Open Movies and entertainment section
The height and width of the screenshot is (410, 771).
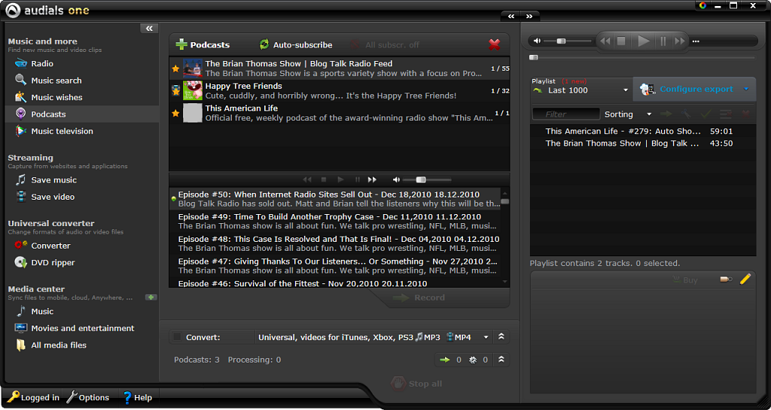[83, 329]
